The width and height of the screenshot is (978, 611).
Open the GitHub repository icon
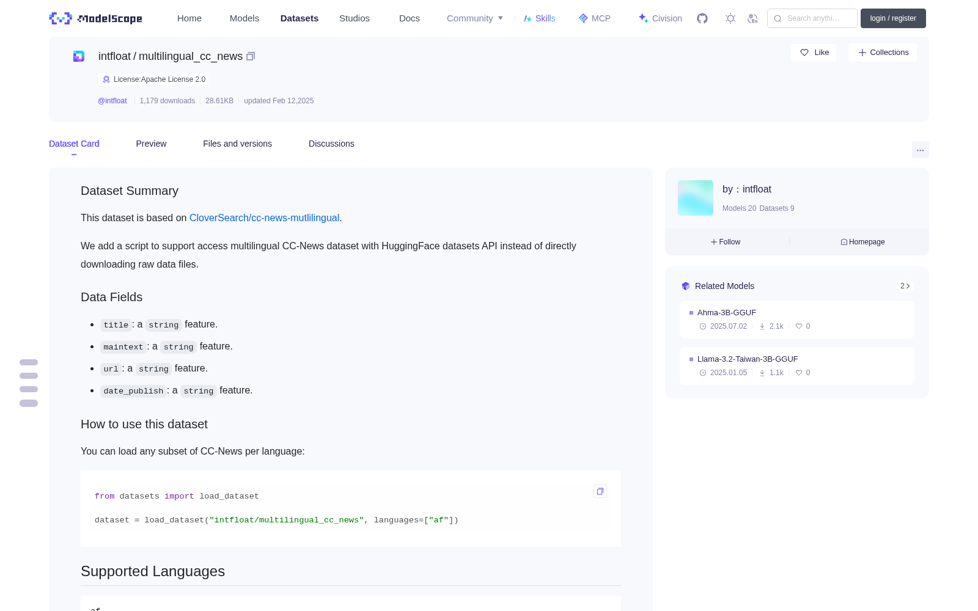click(x=702, y=18)
